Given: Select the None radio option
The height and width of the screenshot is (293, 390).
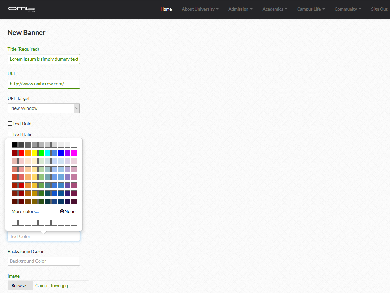Looking at the screenshot, I should click(62, 212).
